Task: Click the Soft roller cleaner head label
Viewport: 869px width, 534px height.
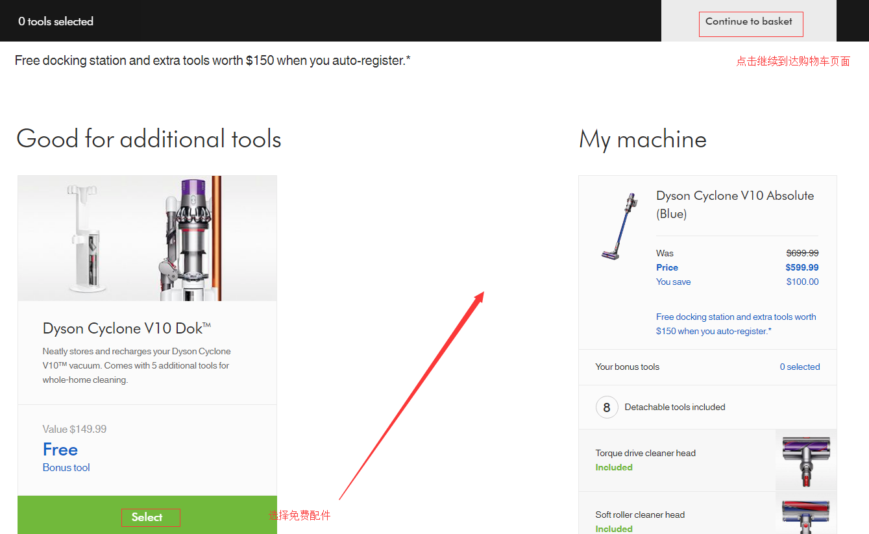Action: click(x=640, y=515)
